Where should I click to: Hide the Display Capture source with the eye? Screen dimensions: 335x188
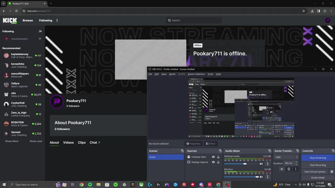(213, 162)
